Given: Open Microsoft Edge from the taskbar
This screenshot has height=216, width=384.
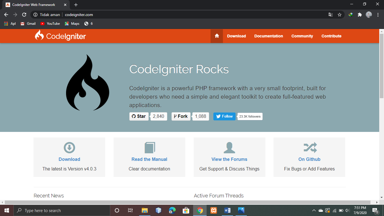Looking at the screenshot, I should [172, 210].
